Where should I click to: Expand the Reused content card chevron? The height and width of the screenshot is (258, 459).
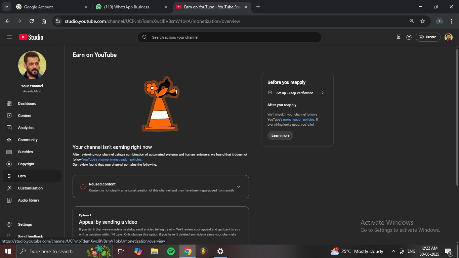pos(239,187)
